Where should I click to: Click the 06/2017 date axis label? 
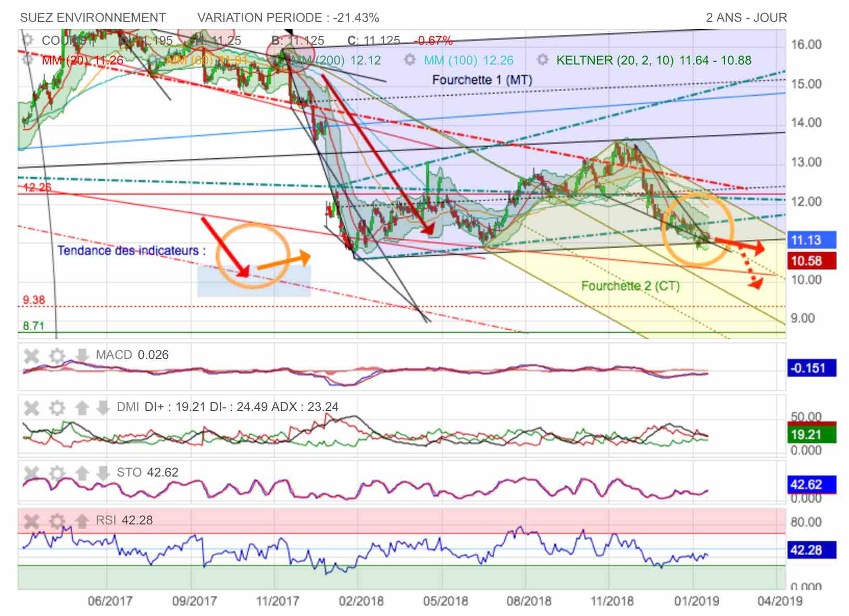click(x=110, y=601)
